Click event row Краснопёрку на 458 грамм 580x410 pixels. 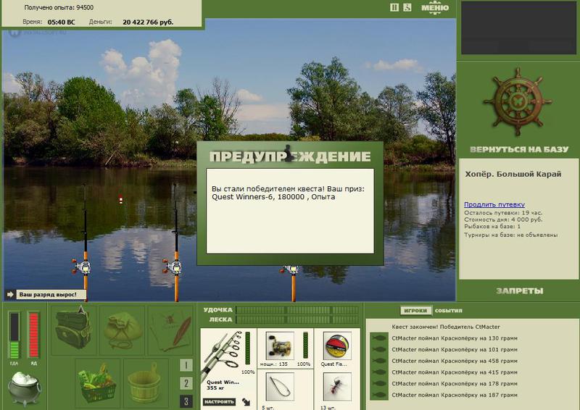[x=455, y=361]
